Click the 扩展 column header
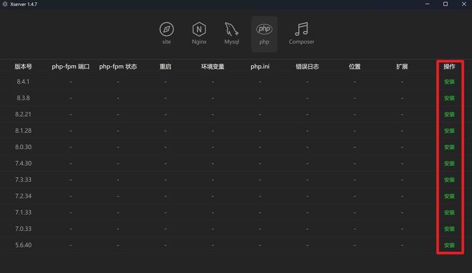472x273 pixels. coord(402,67)
